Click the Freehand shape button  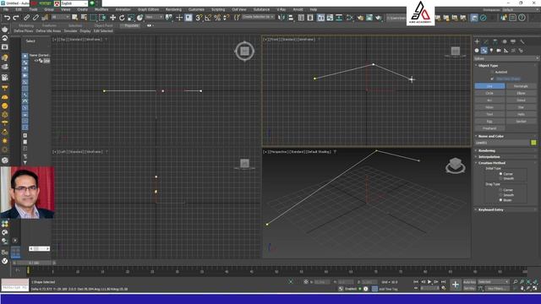tap(489, 128)
